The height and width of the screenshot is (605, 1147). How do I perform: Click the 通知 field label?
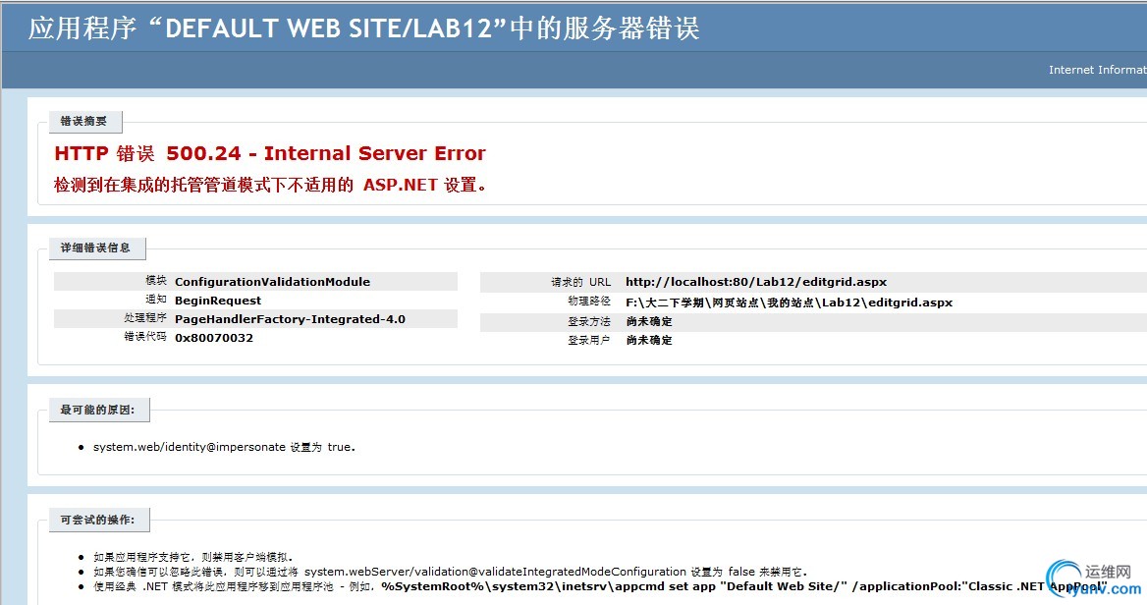pyautogui.click(x=156, y=300)
